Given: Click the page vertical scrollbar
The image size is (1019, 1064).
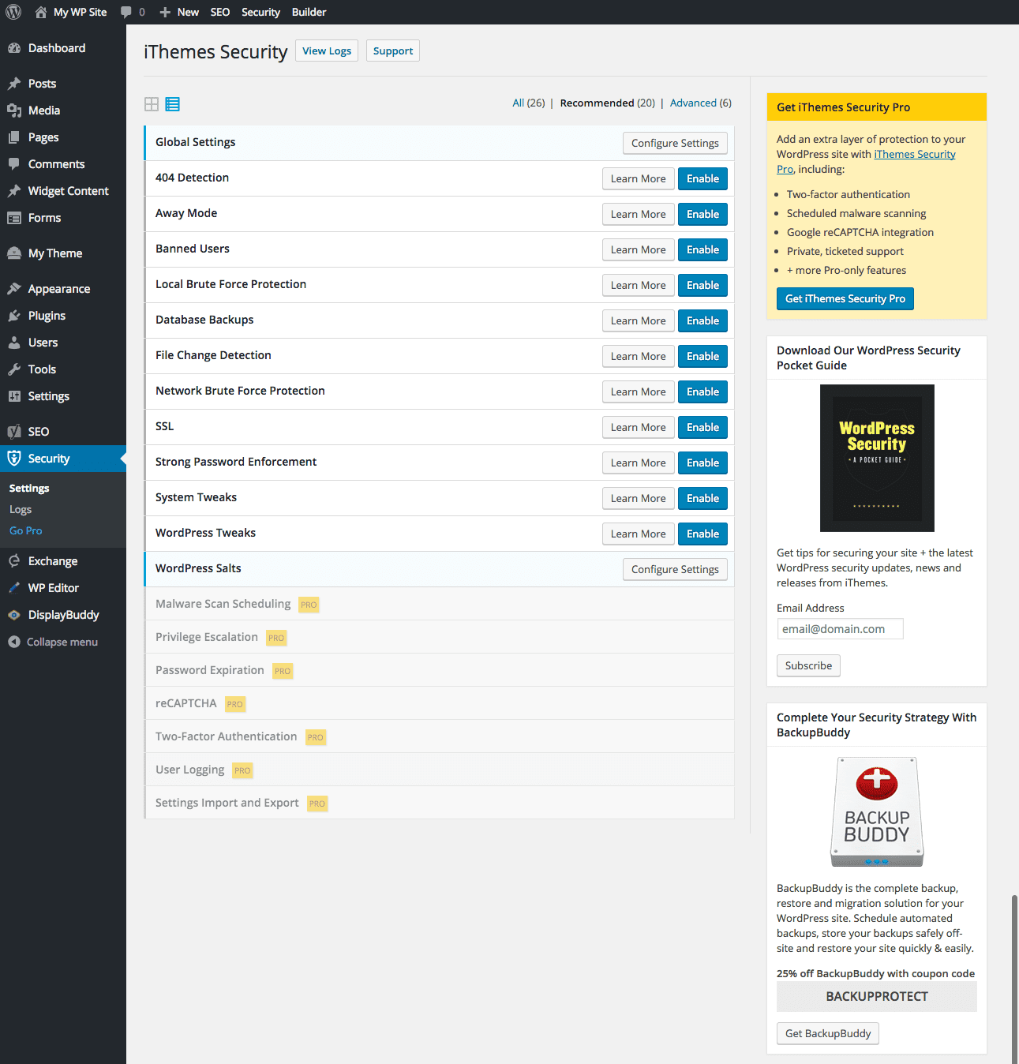Looking at the screenshot, I should point(1015,979).
